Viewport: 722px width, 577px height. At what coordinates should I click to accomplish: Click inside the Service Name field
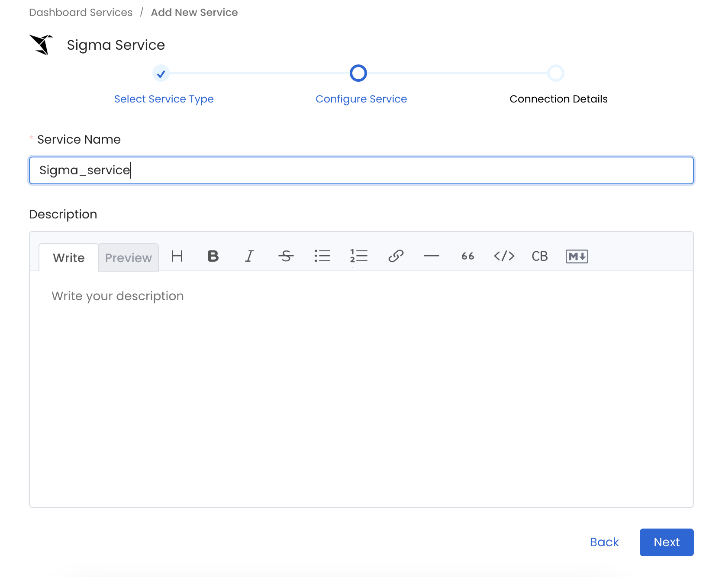tap(361, 170)
